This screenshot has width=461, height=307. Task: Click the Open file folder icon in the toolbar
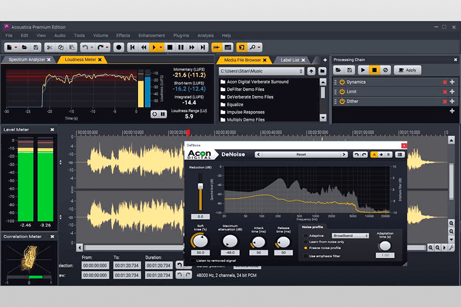tap(24, 47)
